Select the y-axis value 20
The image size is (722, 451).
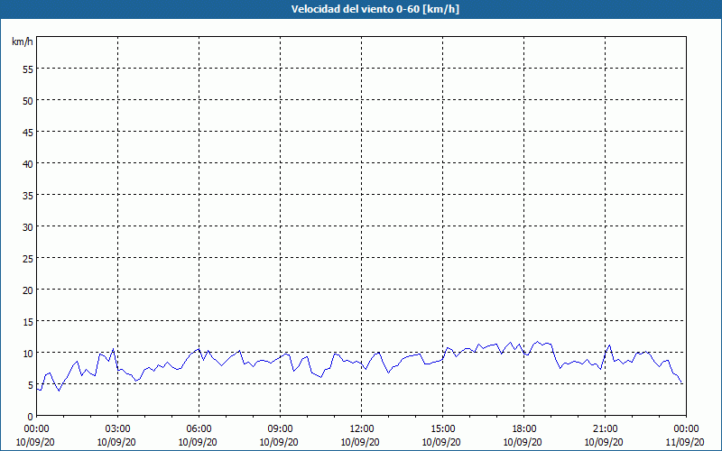[28, 290]
